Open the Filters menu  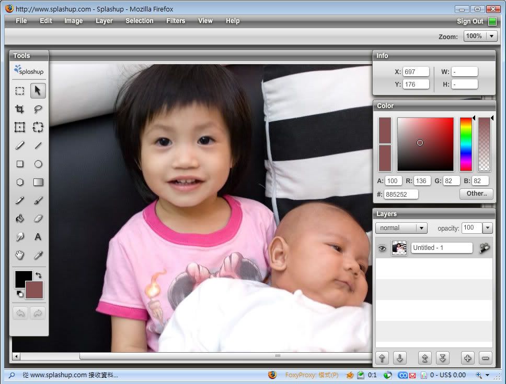(176, 21)
